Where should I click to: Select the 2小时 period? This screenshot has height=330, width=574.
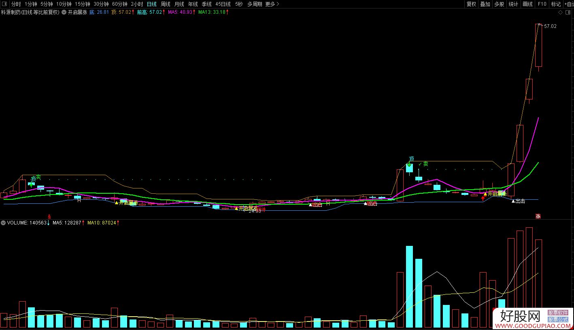point(137,4)
